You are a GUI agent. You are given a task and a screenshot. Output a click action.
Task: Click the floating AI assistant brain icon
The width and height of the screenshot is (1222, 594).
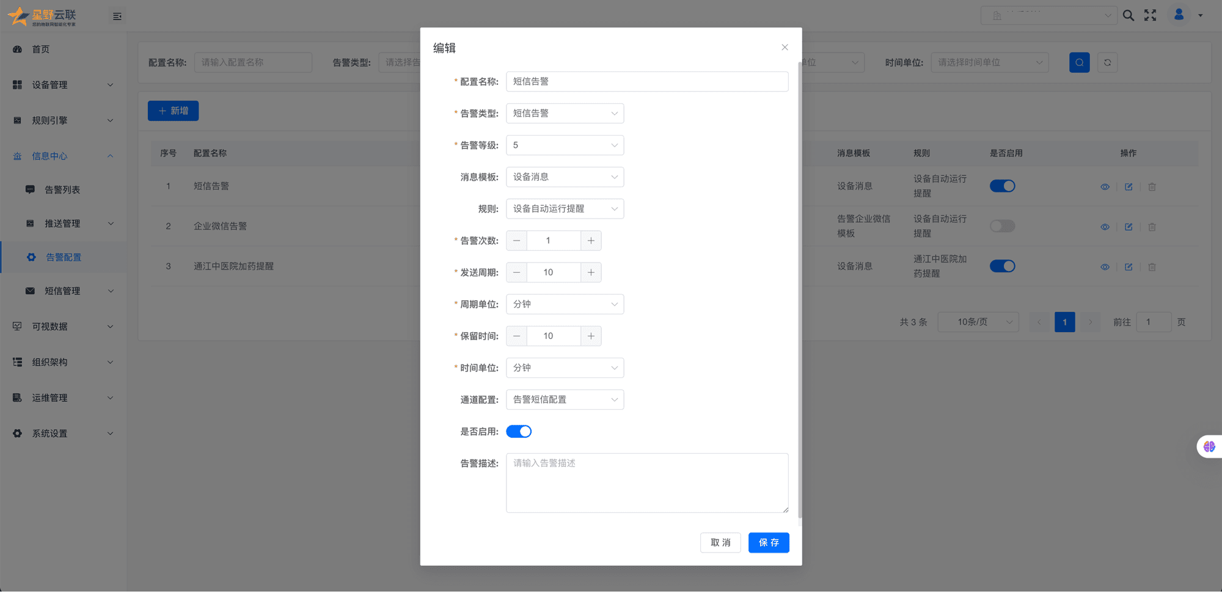point(1209,447)
